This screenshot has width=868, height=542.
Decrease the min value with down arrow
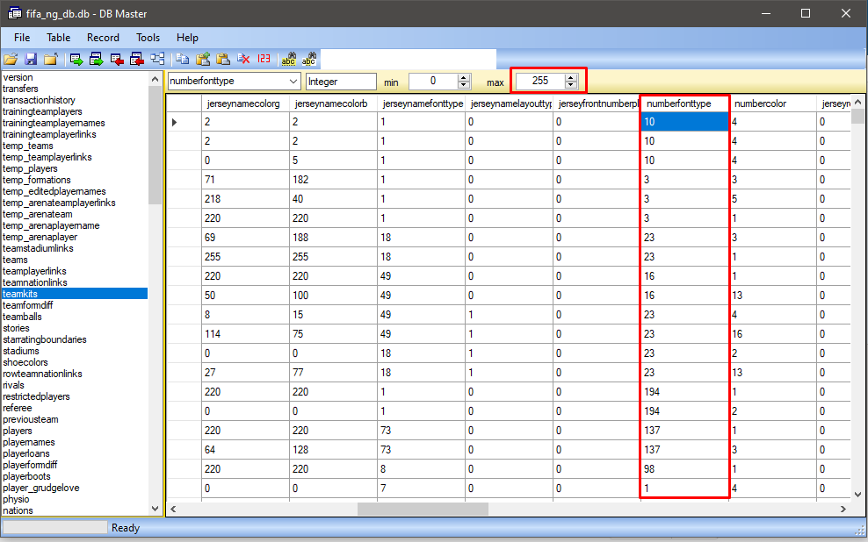click(x=464, y=85)
